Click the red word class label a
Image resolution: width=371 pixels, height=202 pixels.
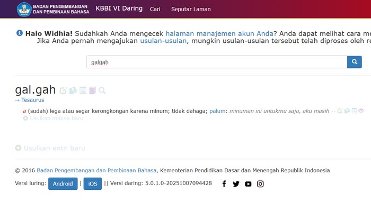click(24, 111)
